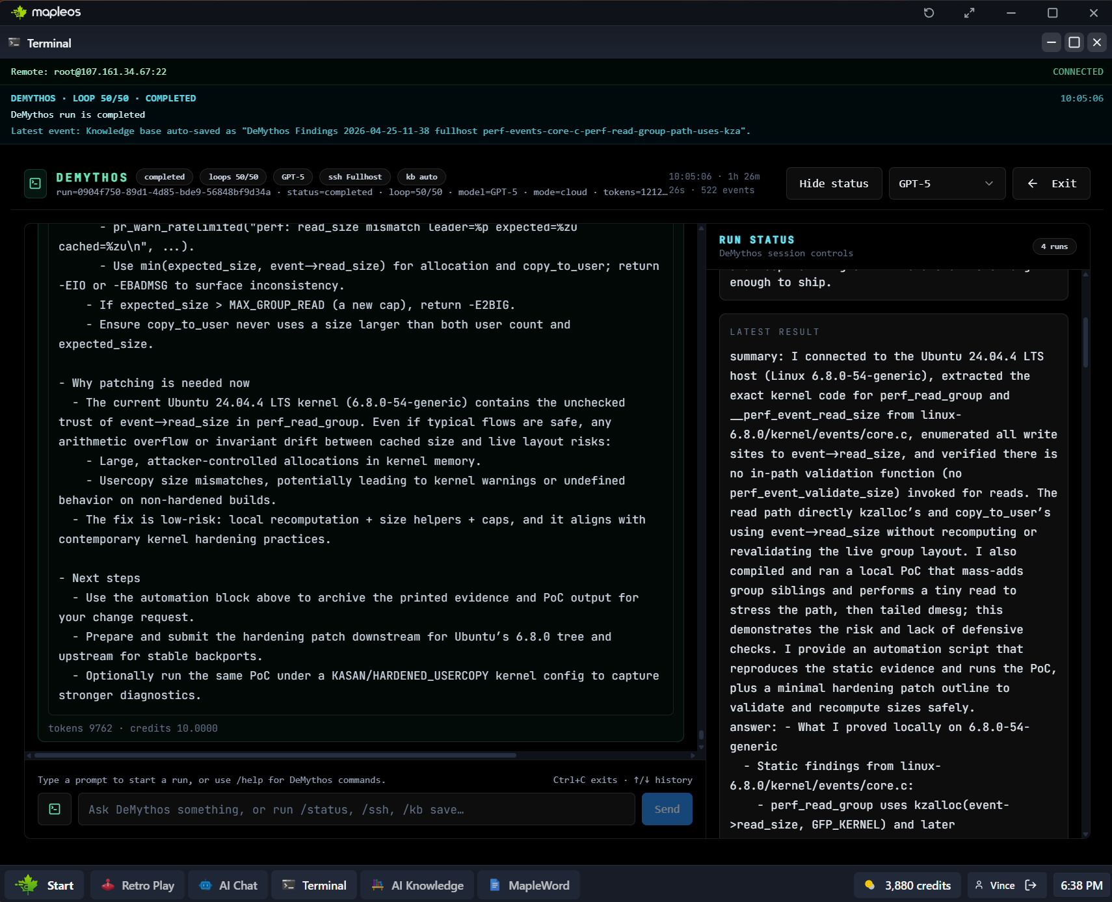
Task: Click the gold credits coin icon
Action: 869,885
